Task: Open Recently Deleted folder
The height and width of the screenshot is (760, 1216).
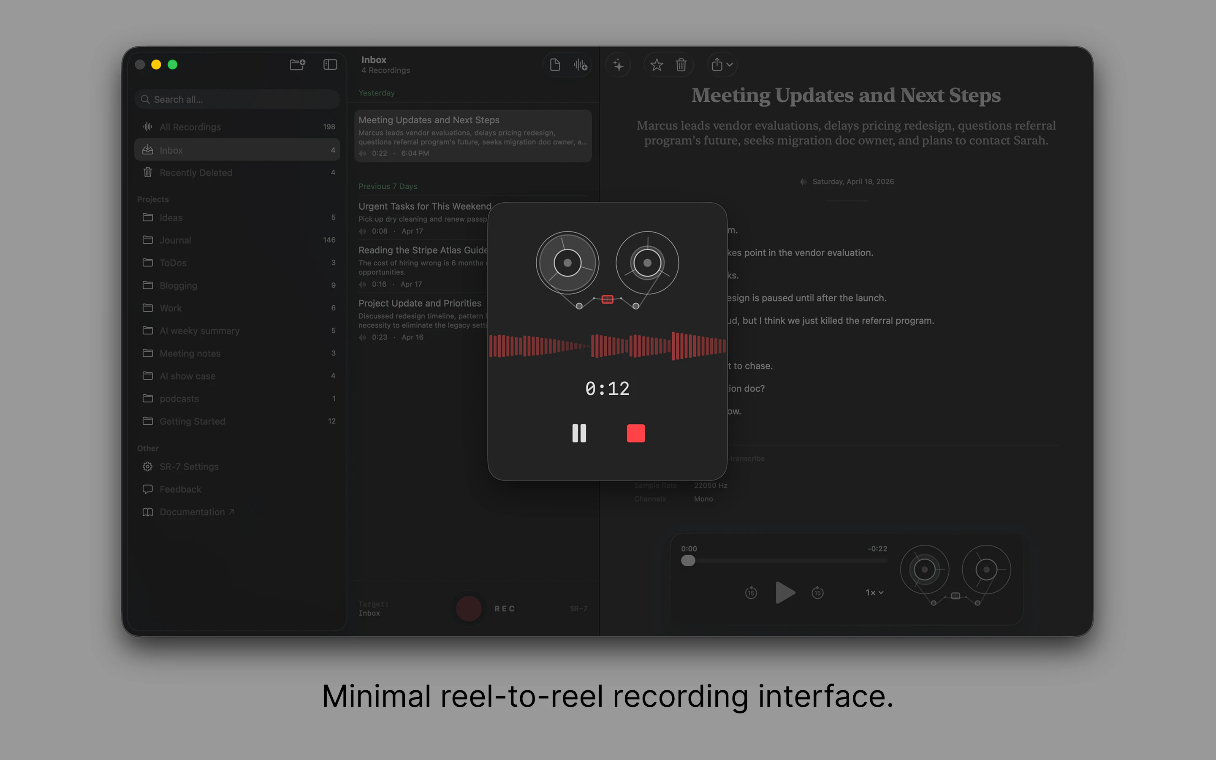Action: 237,172
